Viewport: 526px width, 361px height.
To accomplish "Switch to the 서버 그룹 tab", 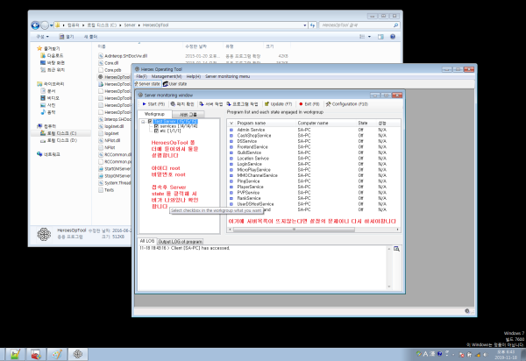I will pos(188,114).
